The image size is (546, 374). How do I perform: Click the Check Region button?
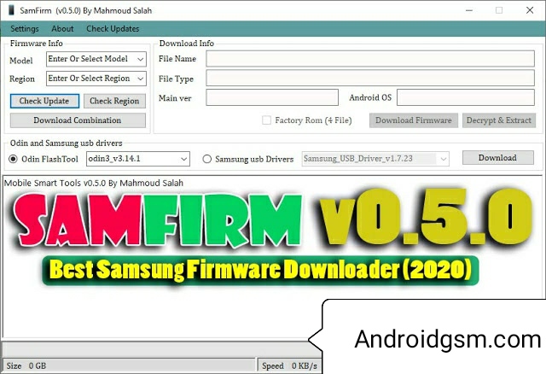click(114, 101)
